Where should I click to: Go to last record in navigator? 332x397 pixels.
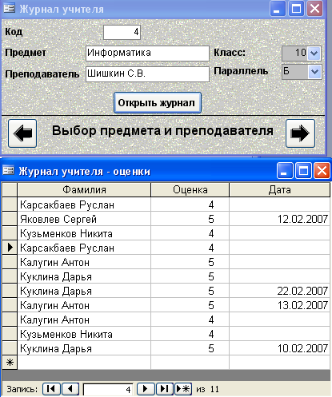165,389
